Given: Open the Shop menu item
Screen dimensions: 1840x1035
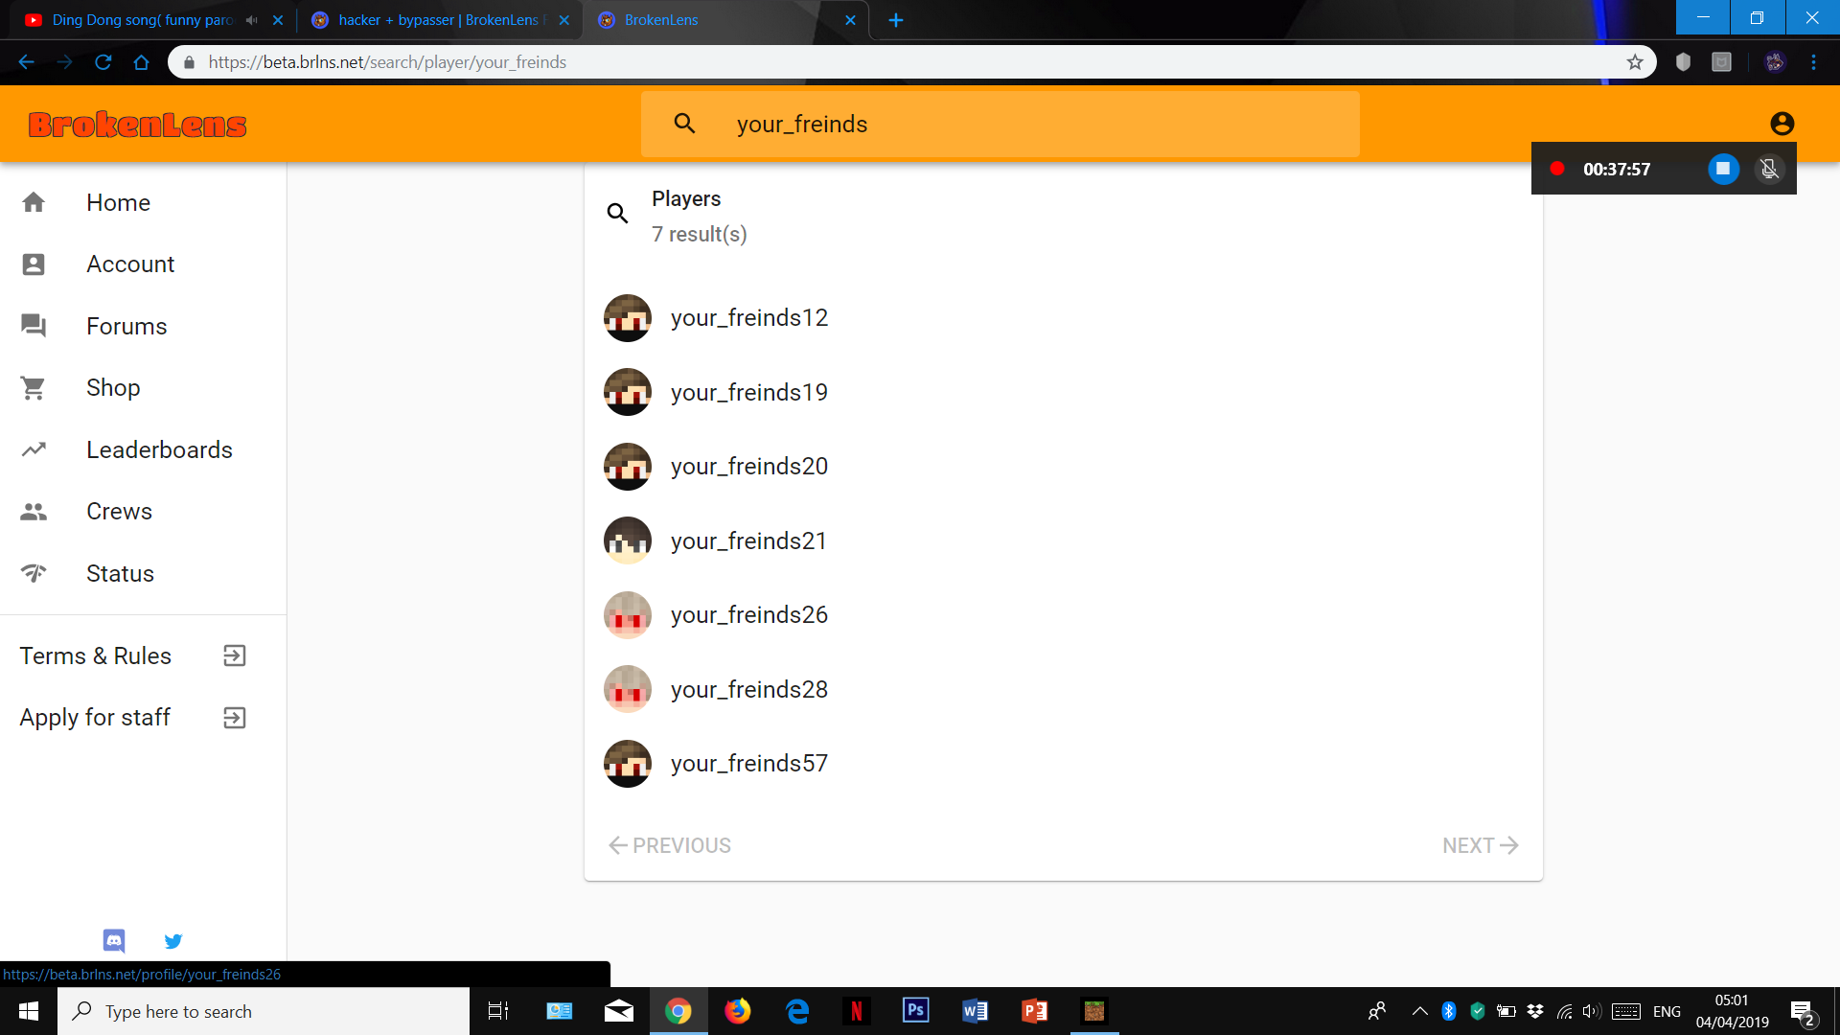Looking at the screenshot, I should [143, 388].
